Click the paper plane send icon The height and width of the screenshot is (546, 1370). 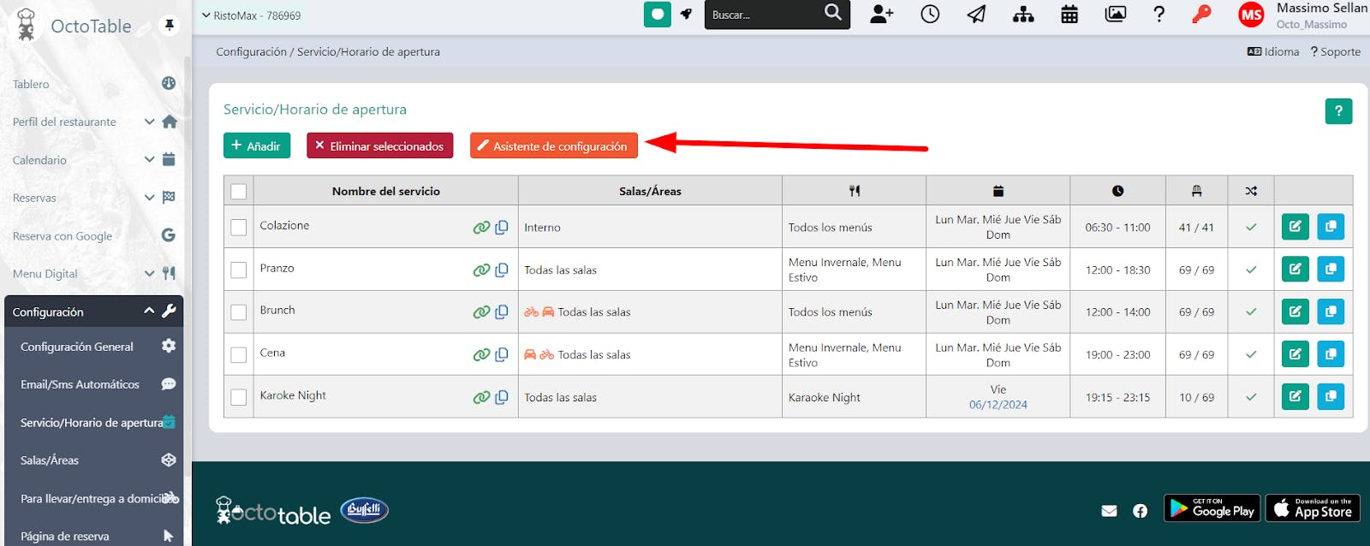pos(976,14)
